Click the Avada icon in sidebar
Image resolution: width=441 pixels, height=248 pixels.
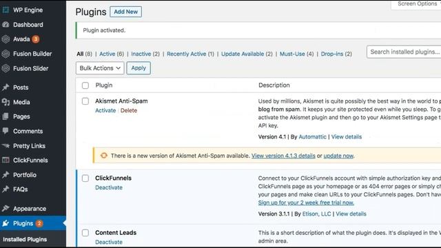click(x=6, y=39)
